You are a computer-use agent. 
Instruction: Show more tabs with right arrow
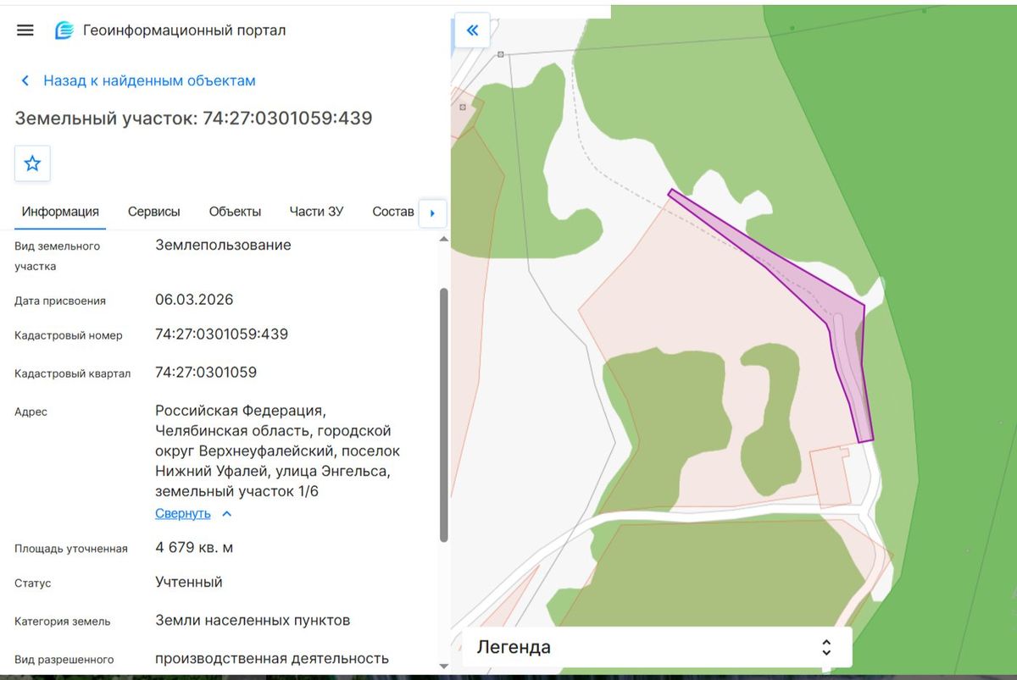pos(433,213)
